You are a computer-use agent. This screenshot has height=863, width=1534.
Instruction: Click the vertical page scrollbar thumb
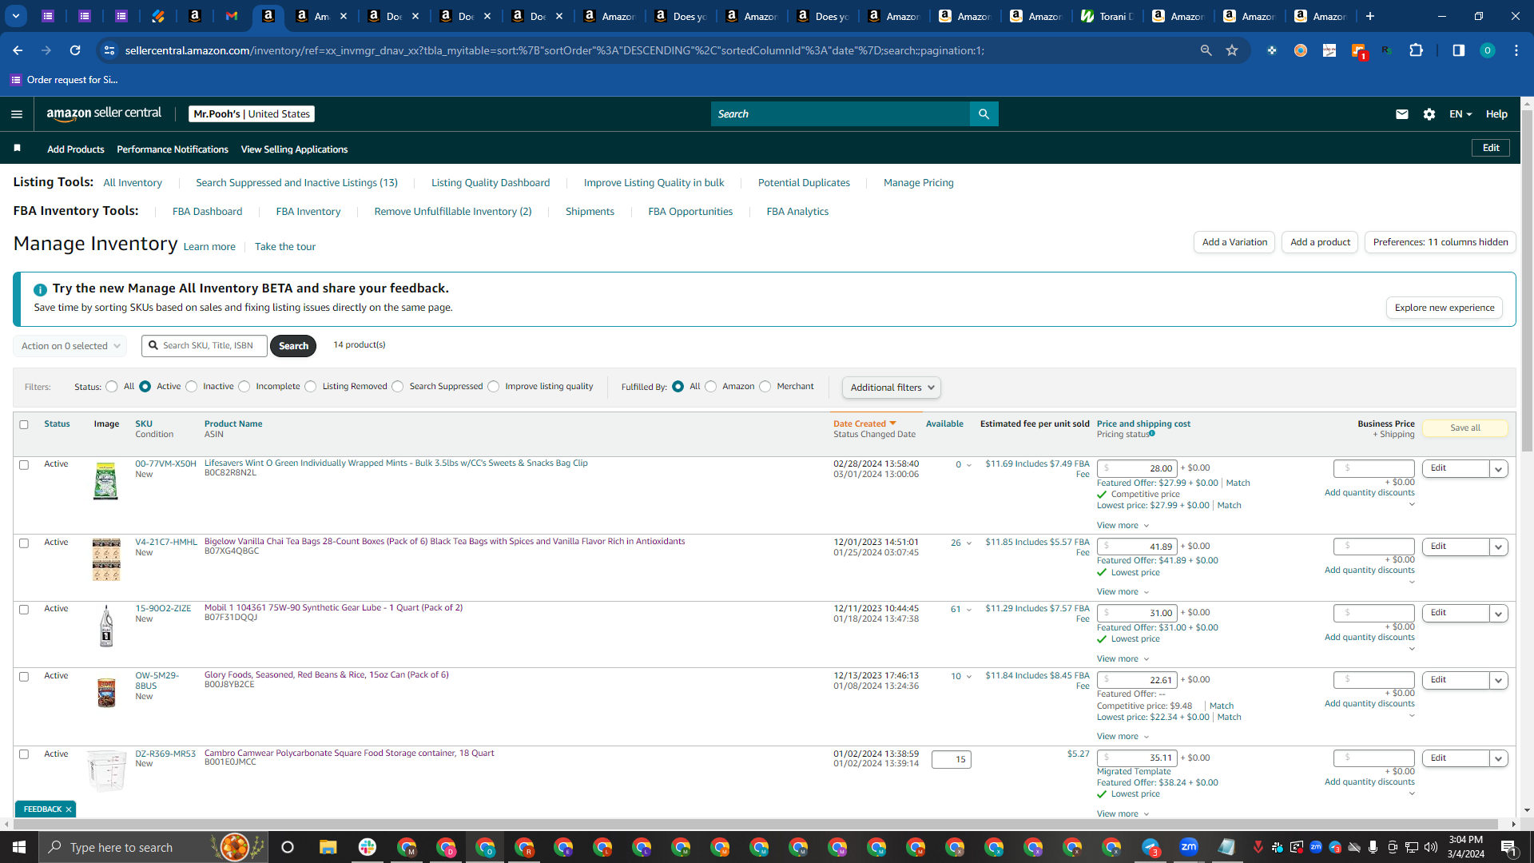click(1527, 280)
